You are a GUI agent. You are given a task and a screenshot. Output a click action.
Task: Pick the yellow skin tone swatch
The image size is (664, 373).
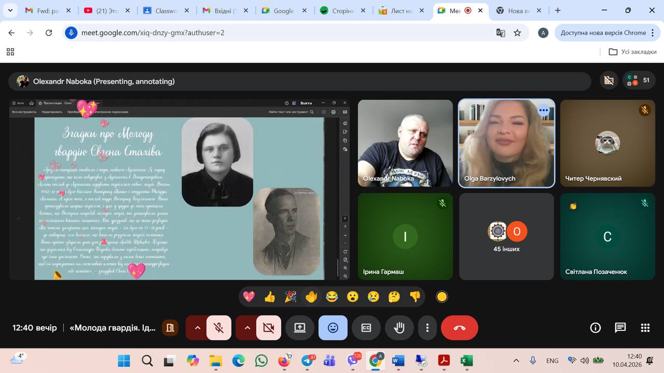click(442, 297)
